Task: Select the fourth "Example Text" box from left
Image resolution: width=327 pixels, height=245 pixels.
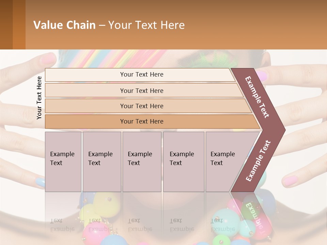Action: (x=183, y=162)
